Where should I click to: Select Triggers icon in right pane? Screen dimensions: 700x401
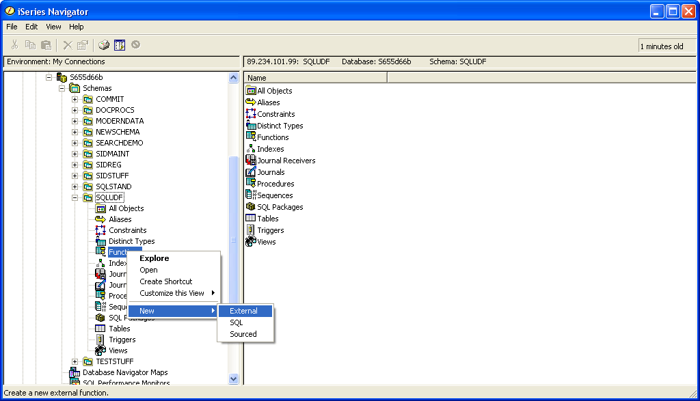251,230
